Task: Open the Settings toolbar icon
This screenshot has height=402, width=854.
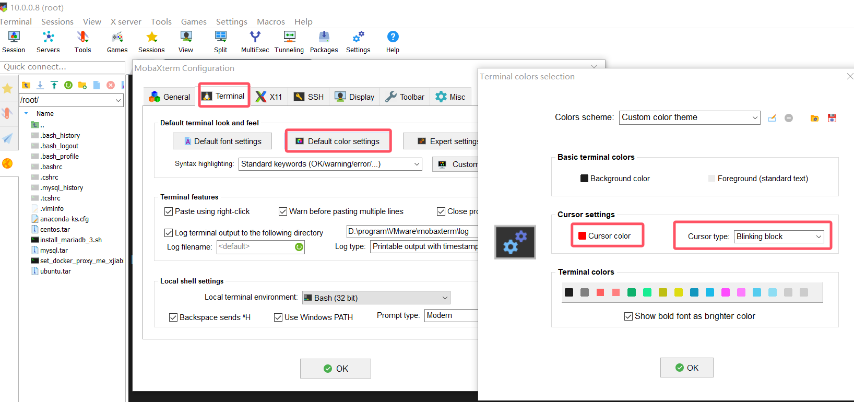Action: point(358,42)
